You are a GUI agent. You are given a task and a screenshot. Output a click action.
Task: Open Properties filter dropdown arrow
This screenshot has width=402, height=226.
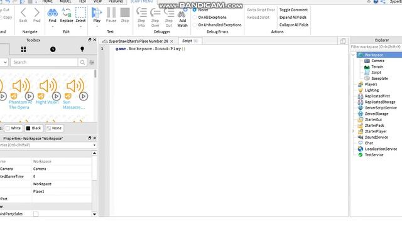[94, 145]
